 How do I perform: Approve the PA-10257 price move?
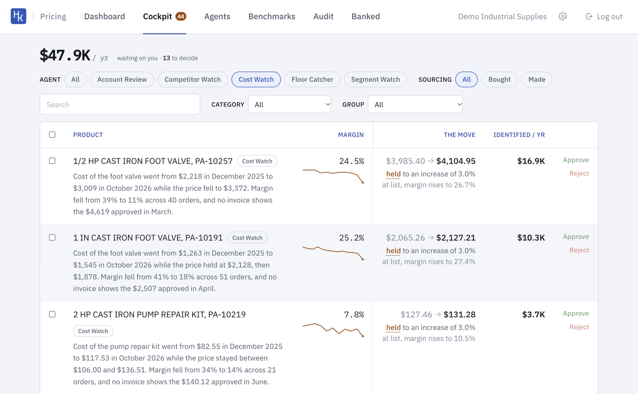(x=576, y=160)
